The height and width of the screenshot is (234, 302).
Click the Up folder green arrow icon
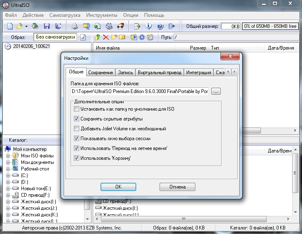click(98, 37)
